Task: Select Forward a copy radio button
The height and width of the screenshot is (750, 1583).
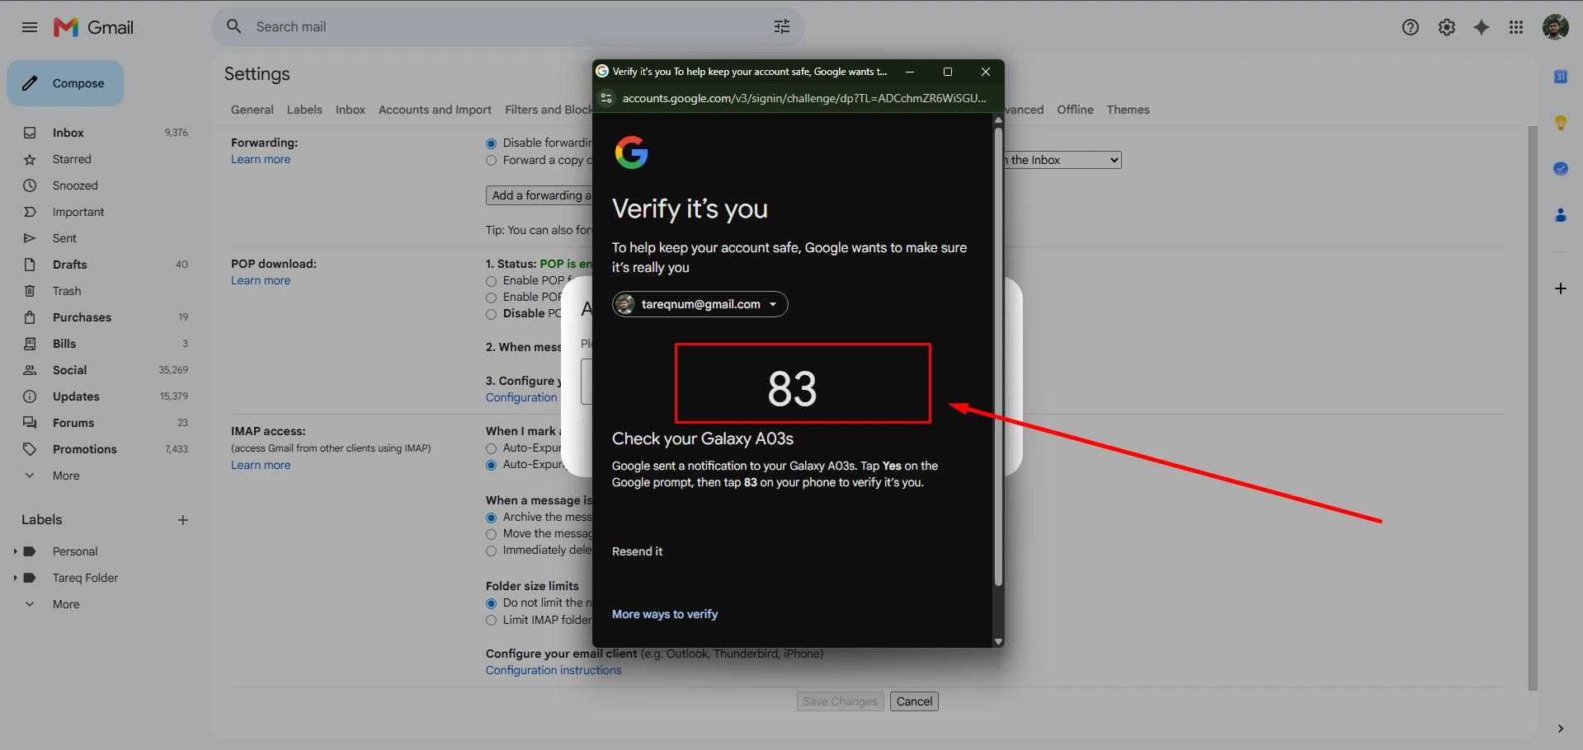Action: click(492, 161)
